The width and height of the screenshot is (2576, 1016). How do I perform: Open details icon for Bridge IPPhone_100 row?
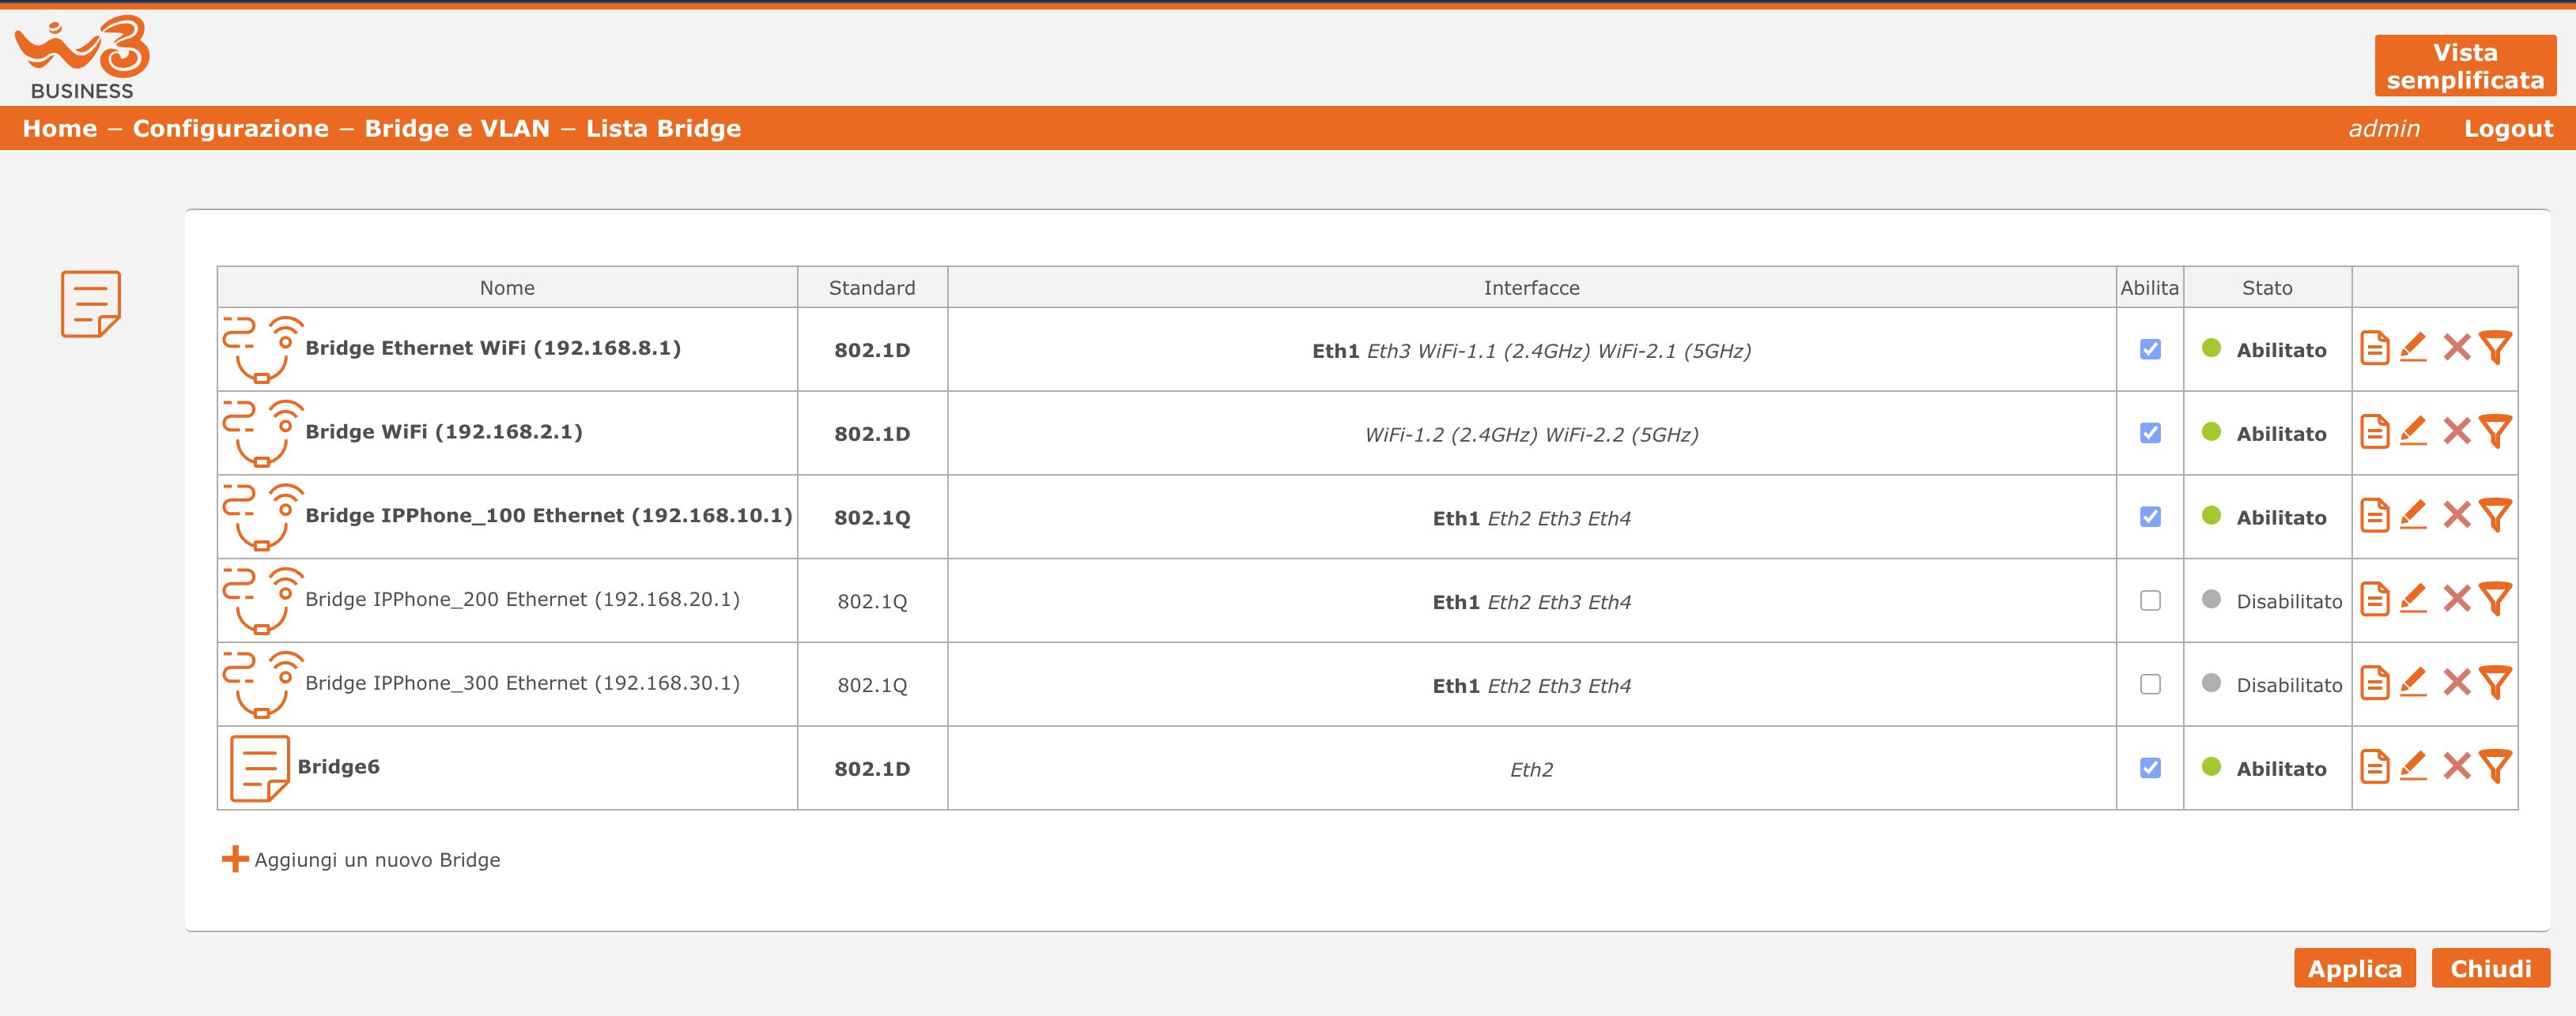click(2374, 515)
